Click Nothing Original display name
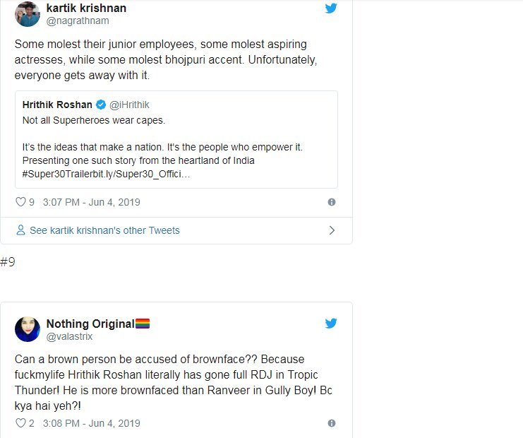 (90, 324)
